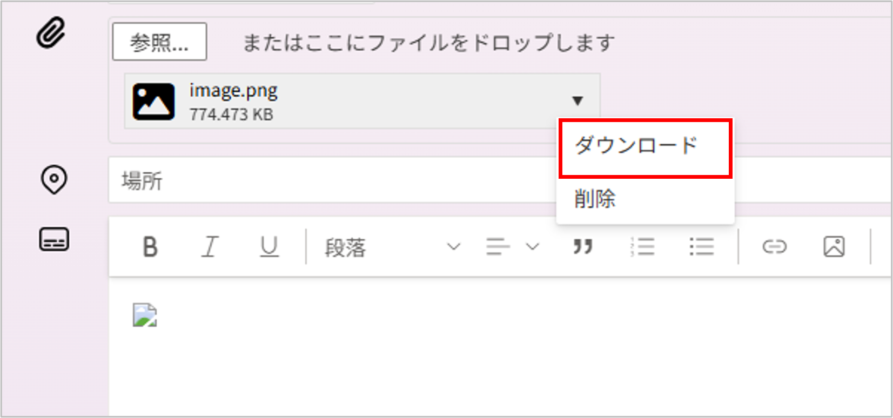This screenshot has width=893, height=418.
Task: Insert an image into the editor
Action: click(x=834, y=247)
